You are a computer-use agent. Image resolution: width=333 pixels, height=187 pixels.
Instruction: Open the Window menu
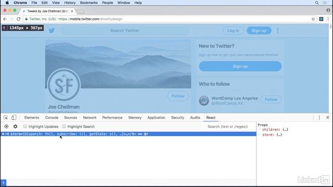[124, 3]
